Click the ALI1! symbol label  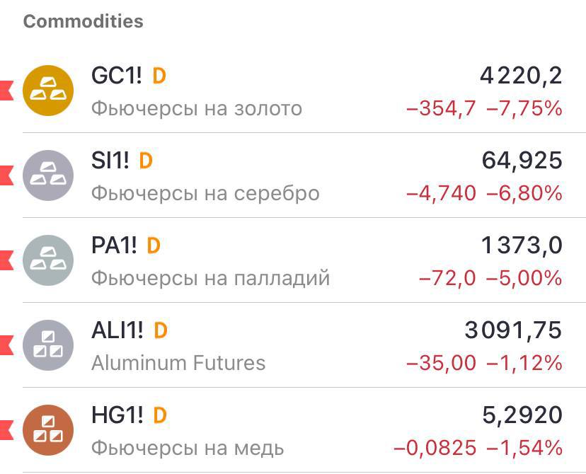click(121, 329)
